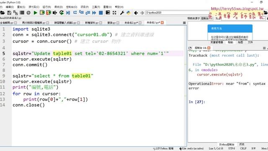268x151 pixels.
Task: Click the back arrow in toolbar
Action: (136, 13)
